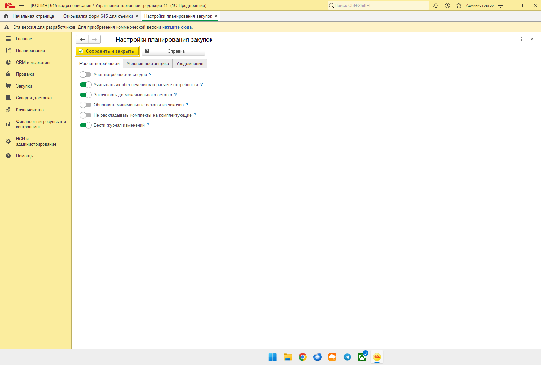This screenshot has height=365, width=541.
Task: Open the form's three-dot more menu
Action: [521, 39]
